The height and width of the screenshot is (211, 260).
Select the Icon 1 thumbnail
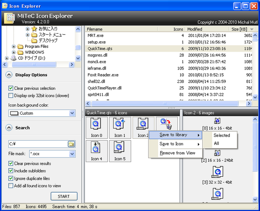[120, 128]
